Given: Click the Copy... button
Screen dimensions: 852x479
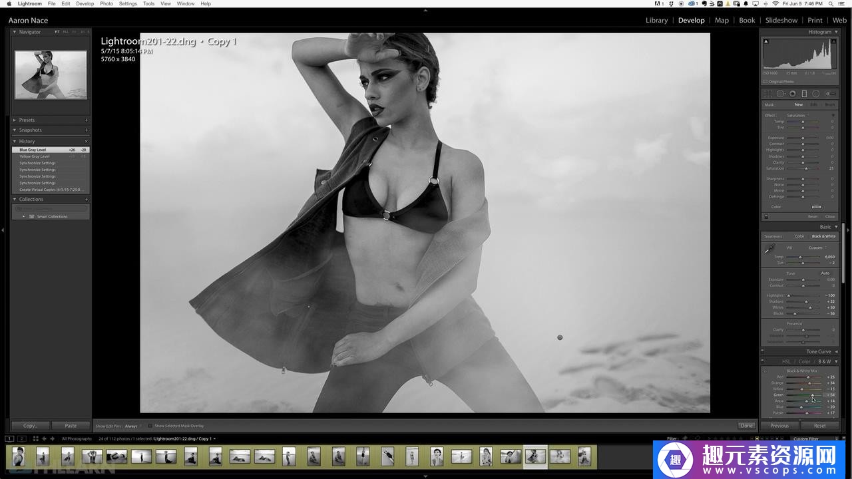Looking at the screenshot, I should click(x=31, y=426).
